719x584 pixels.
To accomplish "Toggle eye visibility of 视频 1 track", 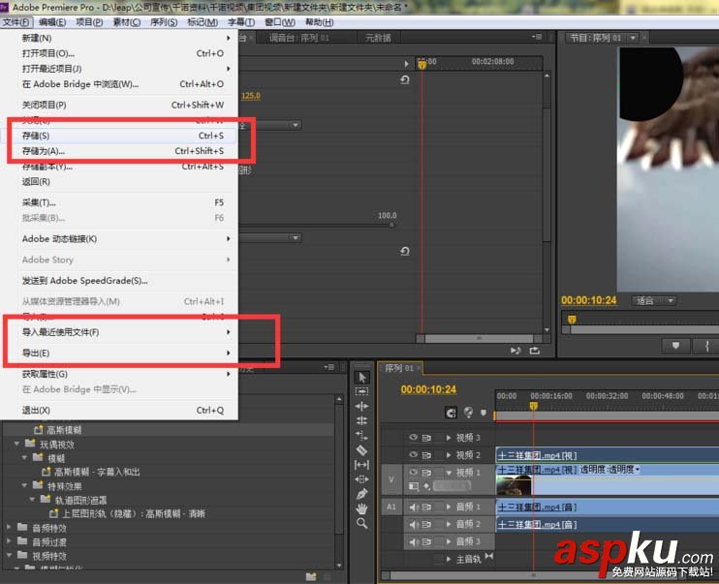I will (x=413, y=473).
